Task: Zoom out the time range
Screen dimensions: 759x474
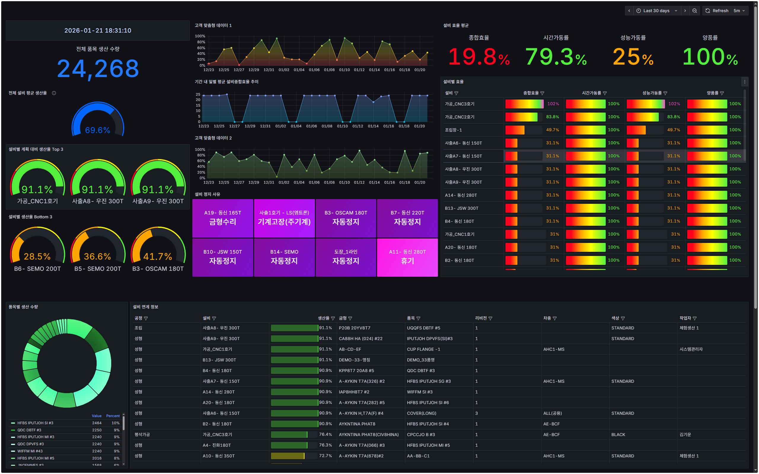Action: pyautogui.click(x=695, y=11)
